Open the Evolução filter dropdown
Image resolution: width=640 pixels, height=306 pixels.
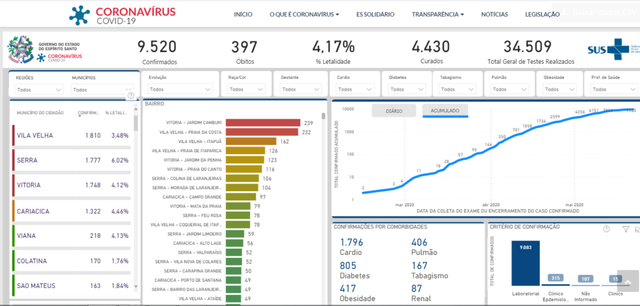[x=180, y=89]
